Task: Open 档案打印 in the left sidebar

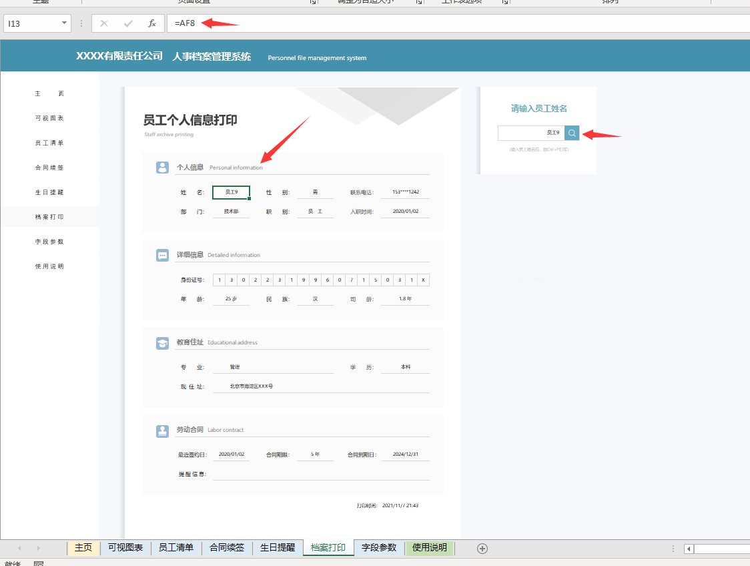Action: pyautogui.click(x=49, y=217)
